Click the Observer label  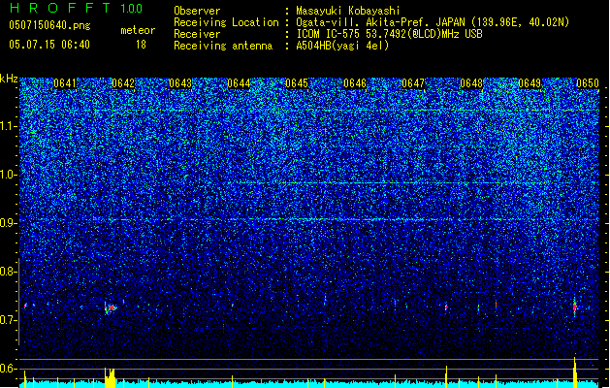(197, 11)
